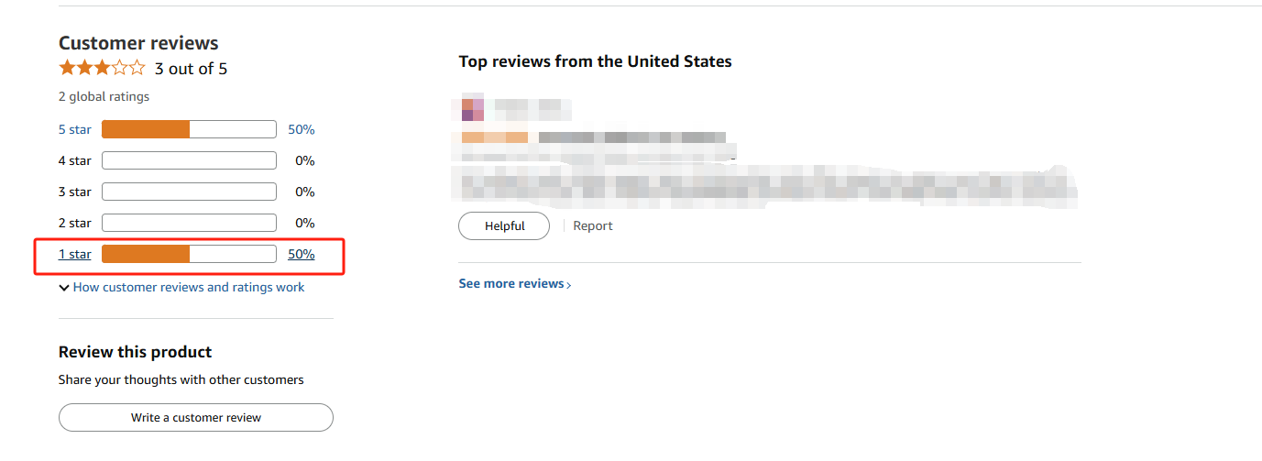Report the top review
The width and height of the screenshot is (1262, 461).
[x=593, y=226]
